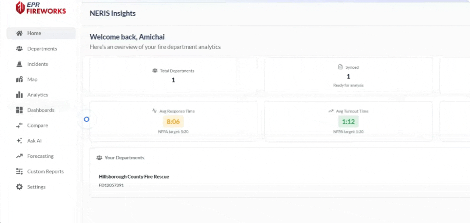Click the Settings gear icon
The image size is (470, 223).
(x=20, y=187)
